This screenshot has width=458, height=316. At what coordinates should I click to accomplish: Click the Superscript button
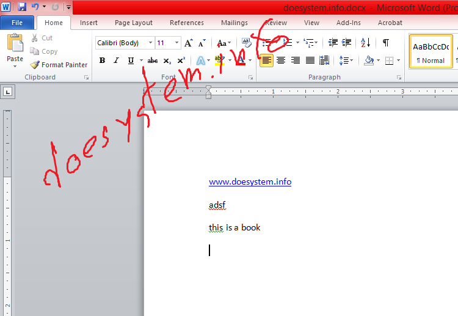click(181, 61)
